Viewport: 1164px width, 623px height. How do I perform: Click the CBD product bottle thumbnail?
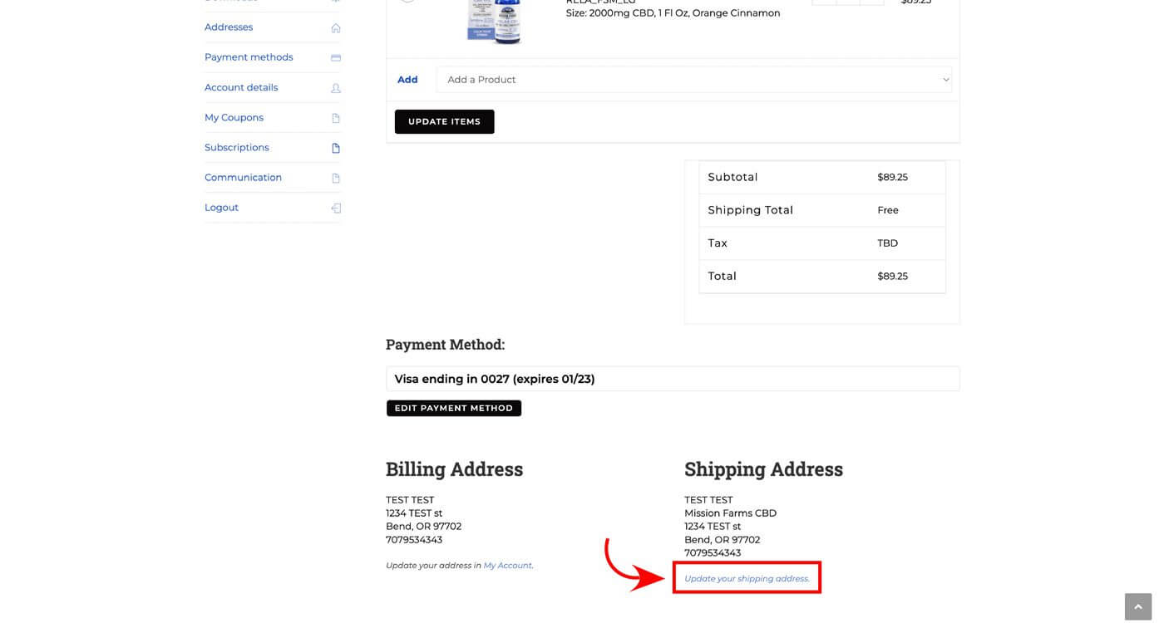click(494, 22)
